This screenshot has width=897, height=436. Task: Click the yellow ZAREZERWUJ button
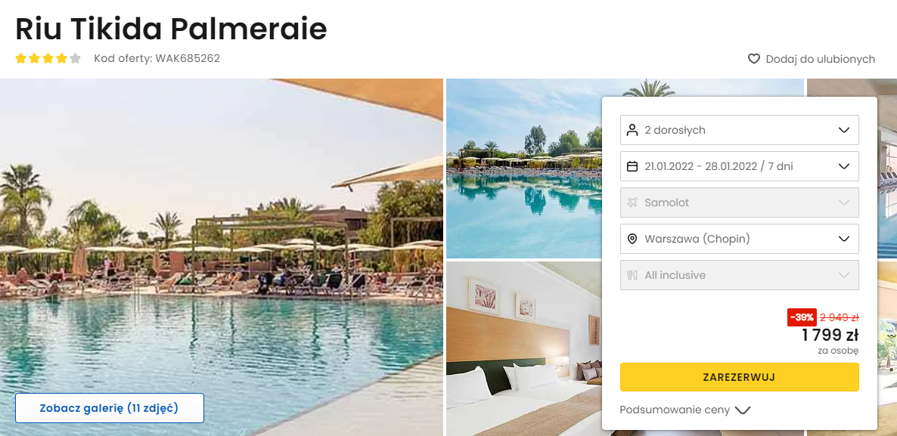pos(739,377)
